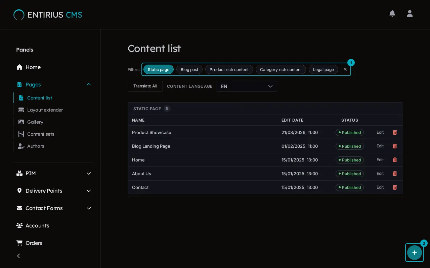
Task: Click the Name column header
Action: pyautogui.click(x=138, y=120)
